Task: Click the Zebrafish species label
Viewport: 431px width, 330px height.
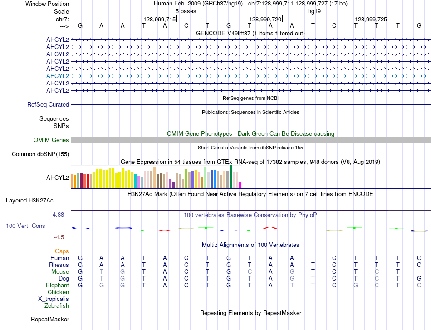Action: pos(57,305)
